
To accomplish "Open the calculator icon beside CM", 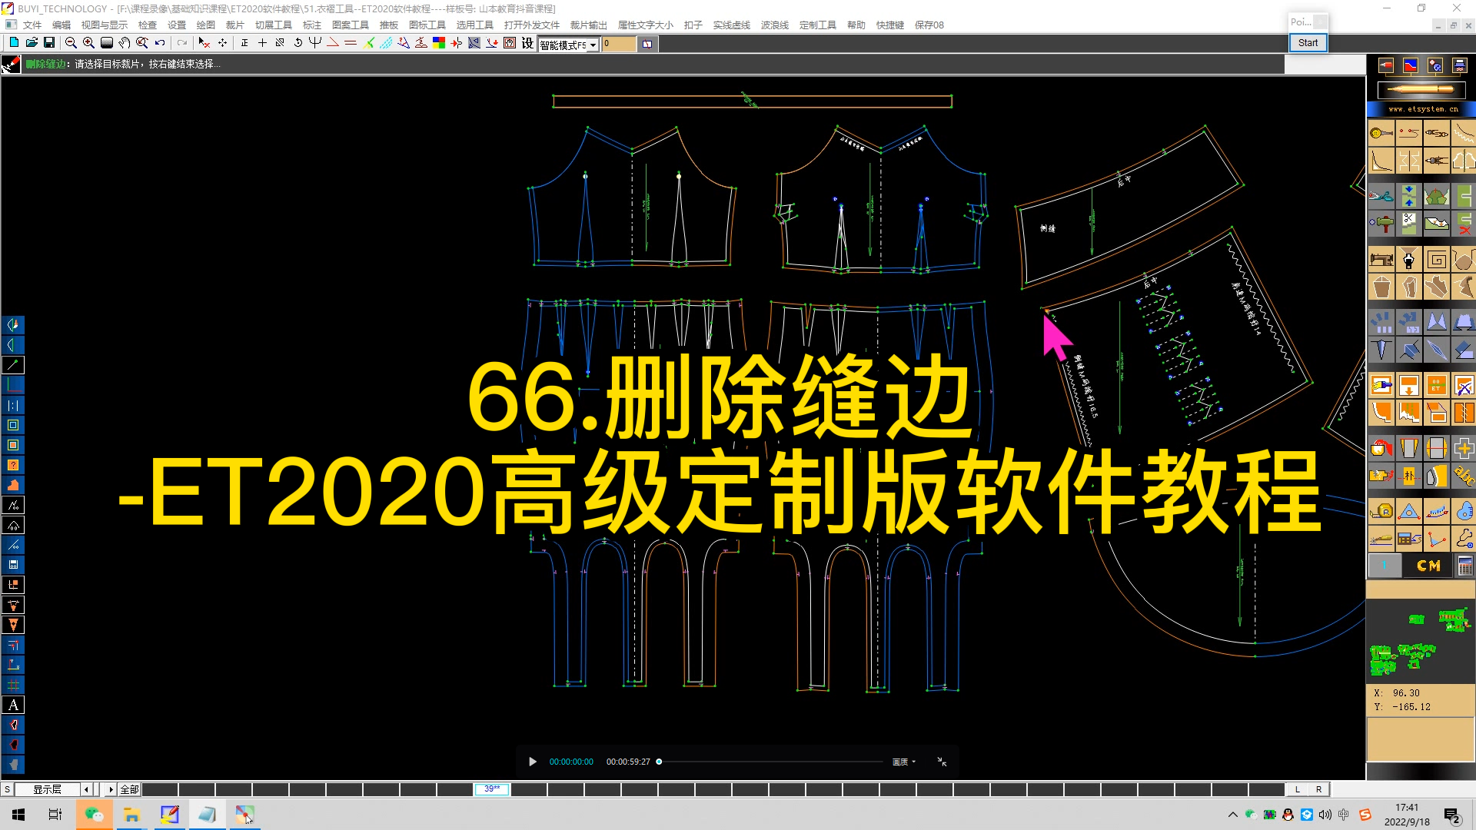I will pyautogui.click(x=1464, y=566).
